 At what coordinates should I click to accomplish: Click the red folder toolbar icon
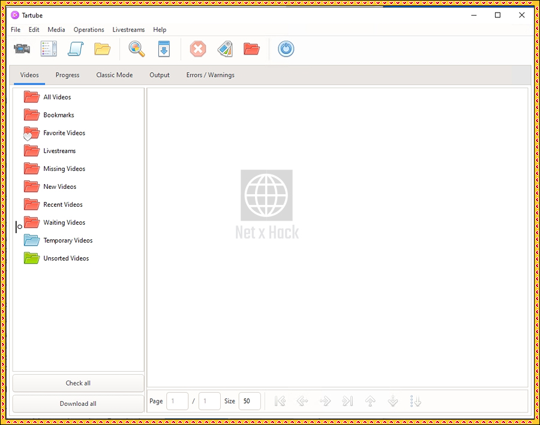tap(251, 49)
